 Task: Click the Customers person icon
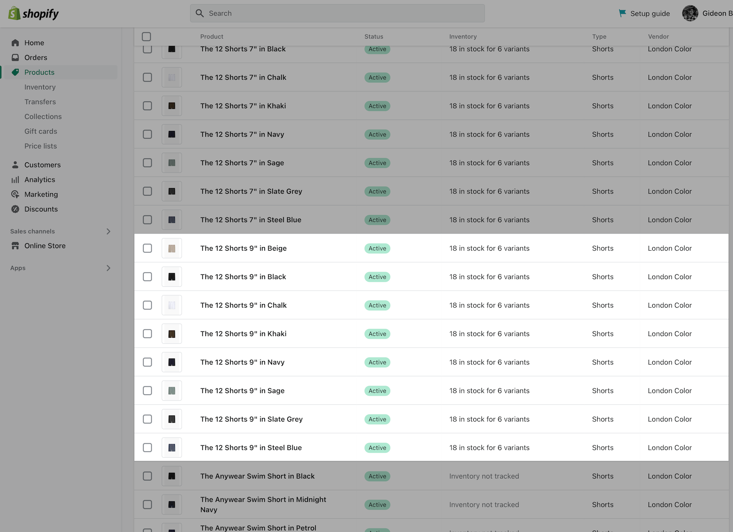pyautogui.click(x=15, y=165)
